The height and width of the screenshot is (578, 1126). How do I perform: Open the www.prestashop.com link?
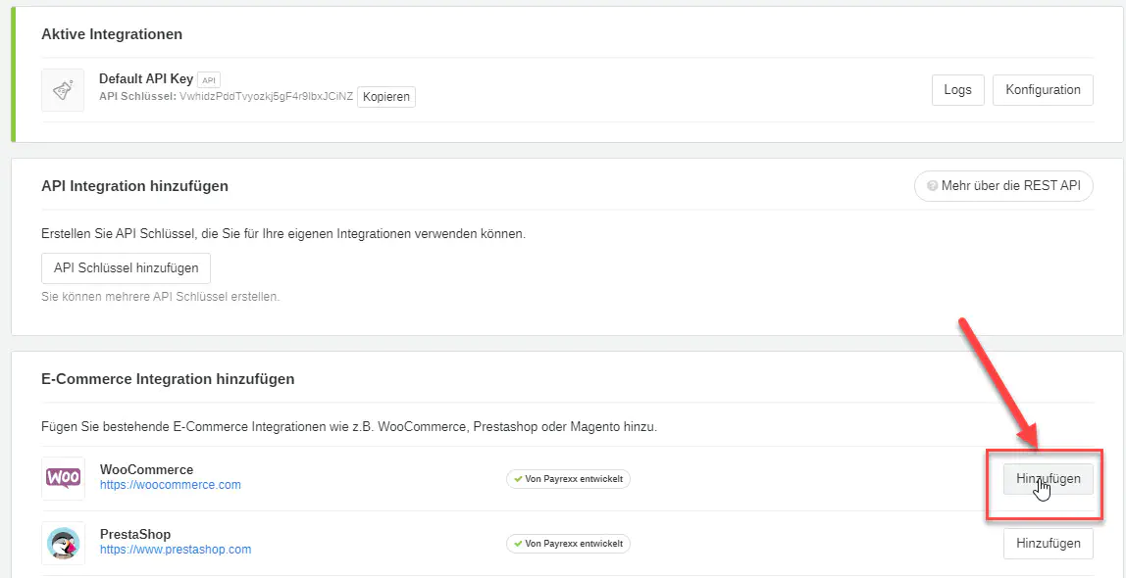176,550
